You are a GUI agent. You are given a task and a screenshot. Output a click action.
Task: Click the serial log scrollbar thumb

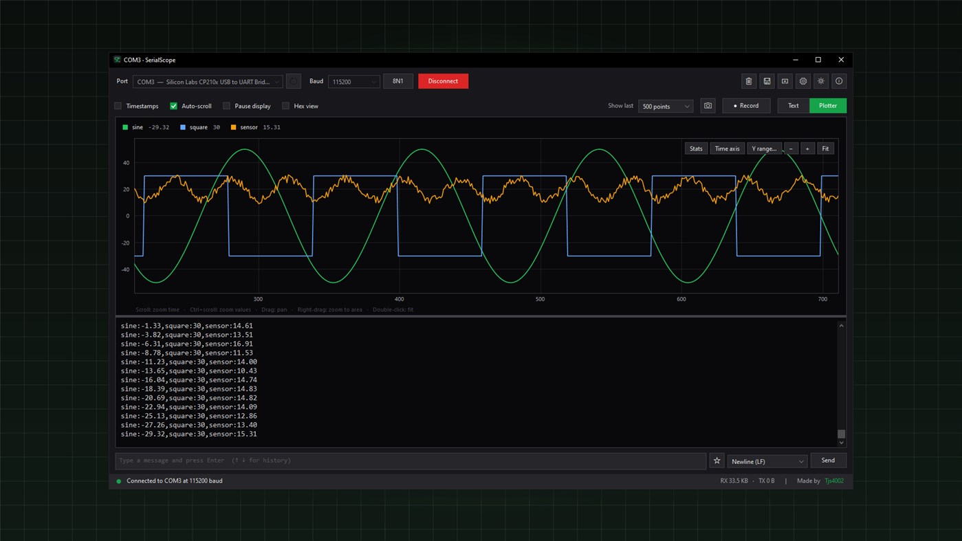pyautogui.click(x=841, y=434)
